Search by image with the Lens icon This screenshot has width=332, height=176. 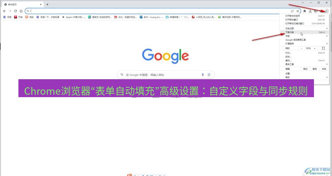point(209,75)
